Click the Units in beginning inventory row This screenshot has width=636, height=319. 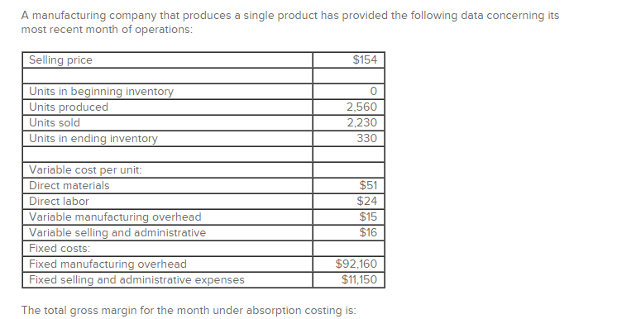point(203,91)
